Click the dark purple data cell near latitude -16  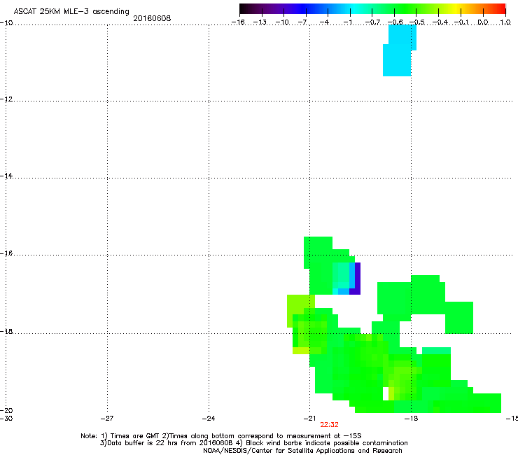357,278
